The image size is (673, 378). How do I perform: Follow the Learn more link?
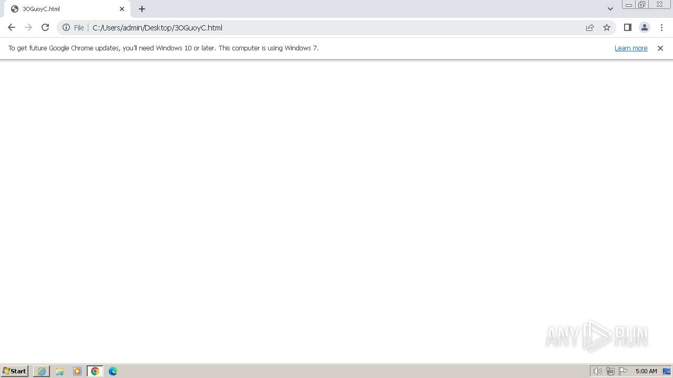631,48
